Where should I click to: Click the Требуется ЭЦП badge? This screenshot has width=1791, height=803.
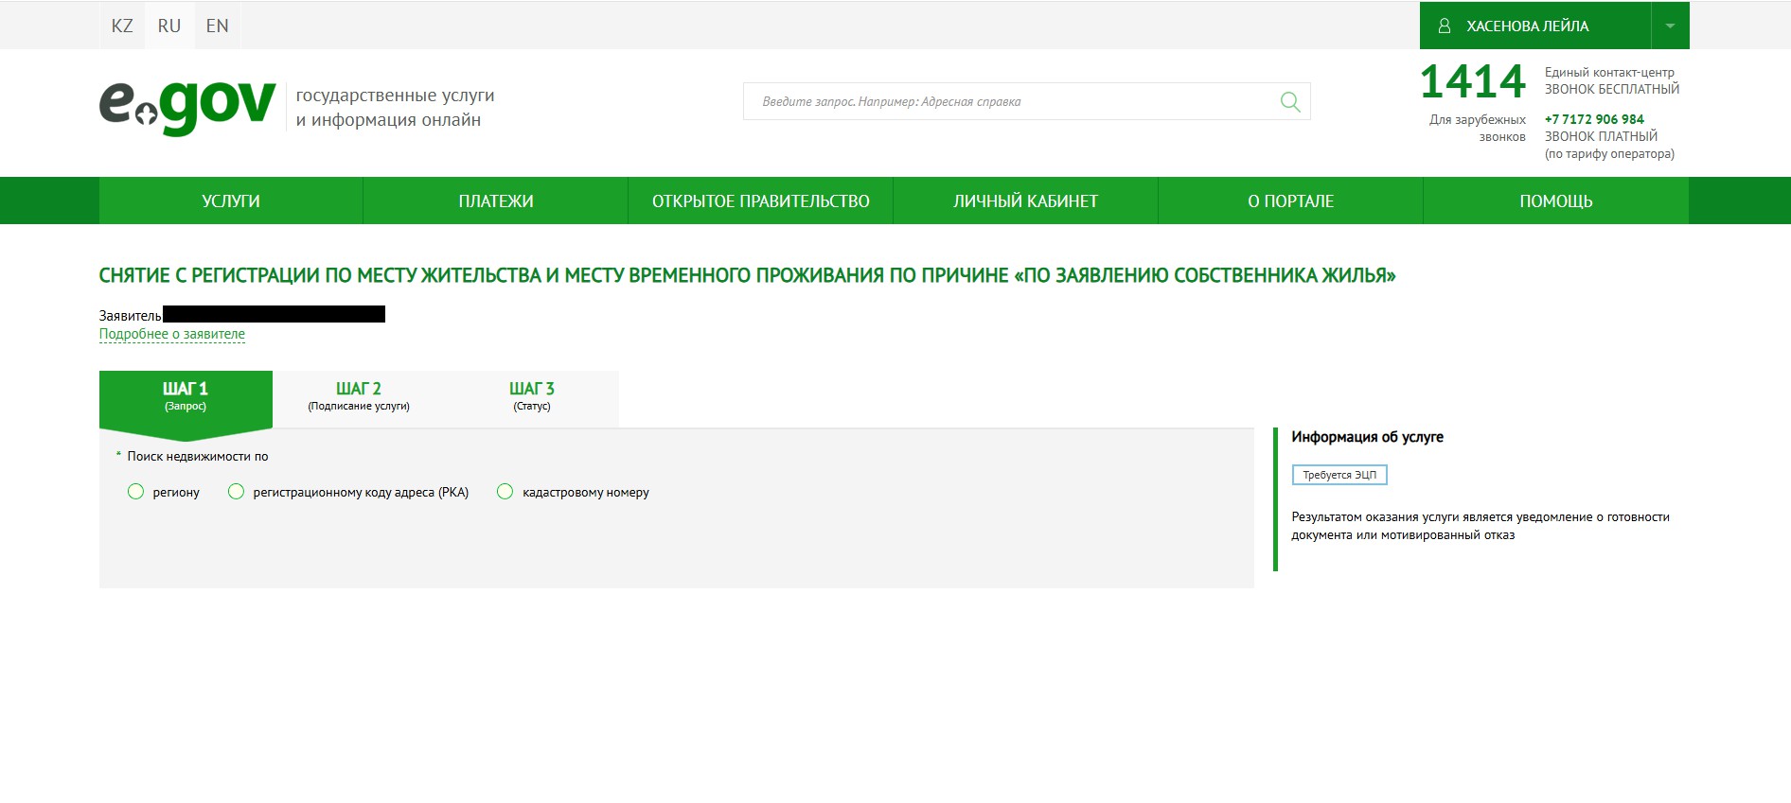tap(1339, 475)
